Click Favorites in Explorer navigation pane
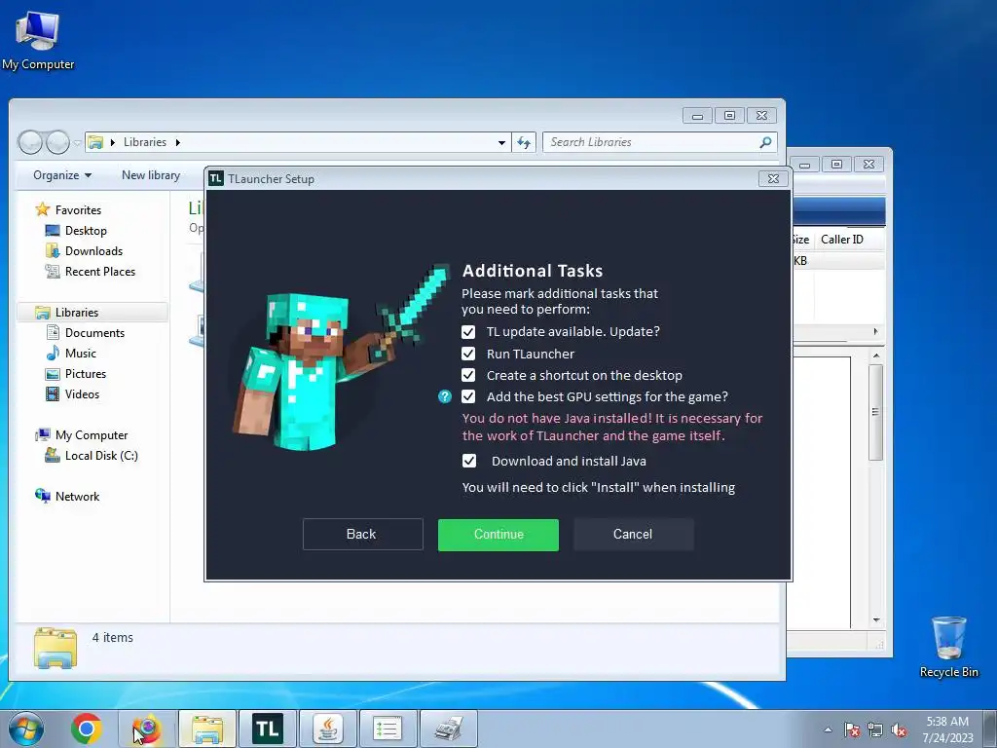 (78, 210)
